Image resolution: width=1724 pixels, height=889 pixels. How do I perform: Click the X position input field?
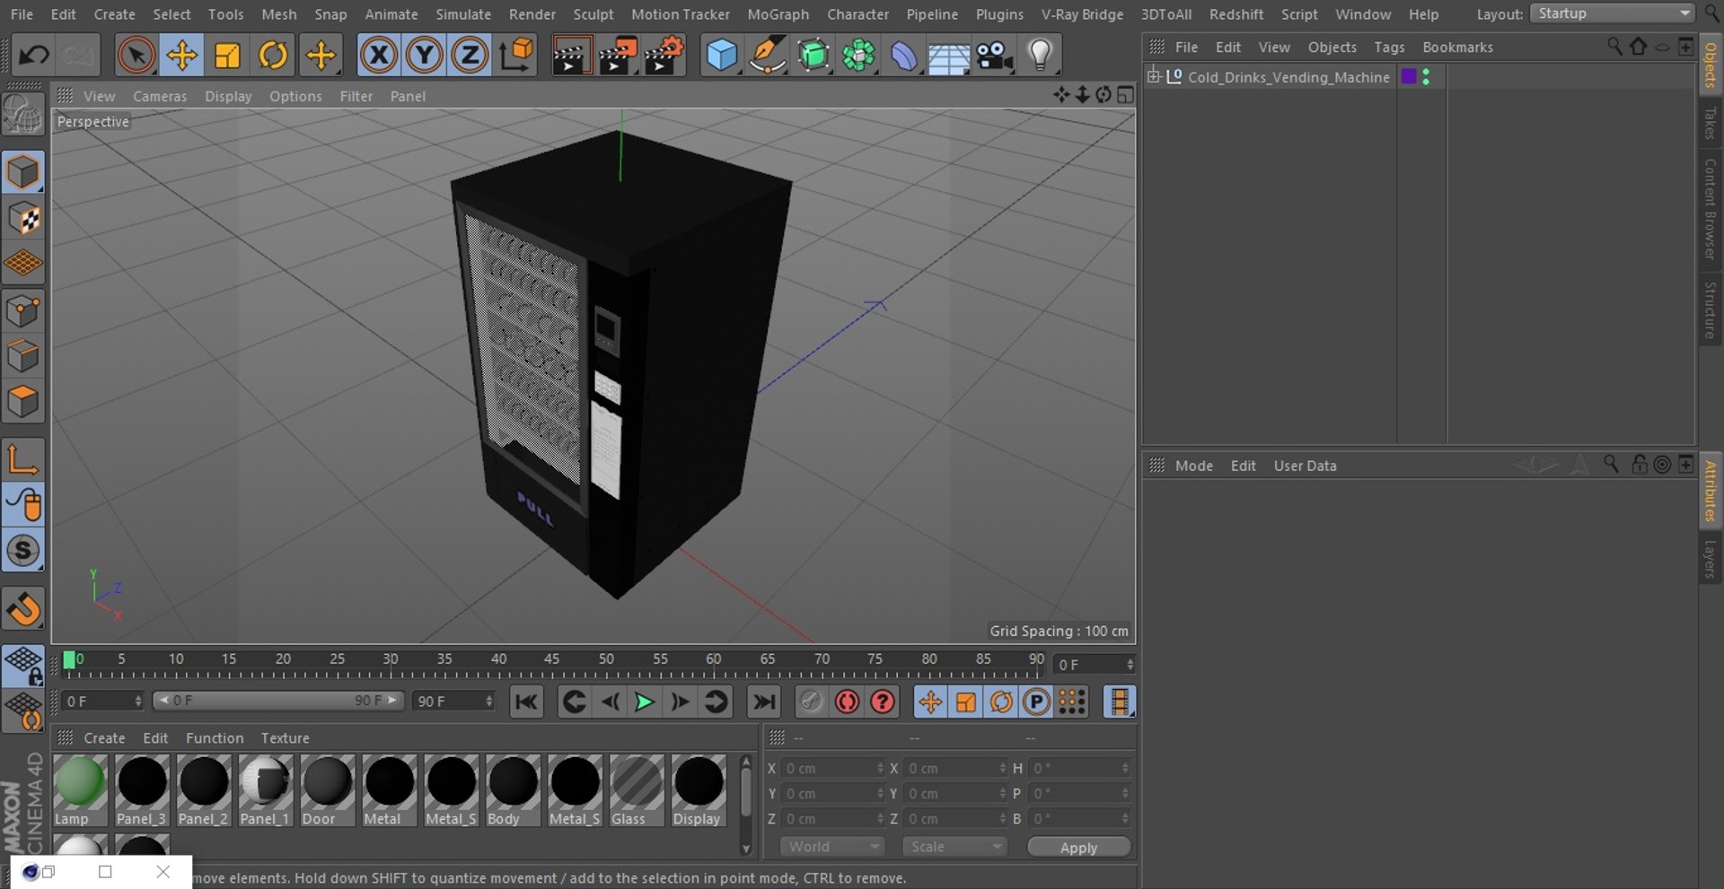click(x=830, y=769)
